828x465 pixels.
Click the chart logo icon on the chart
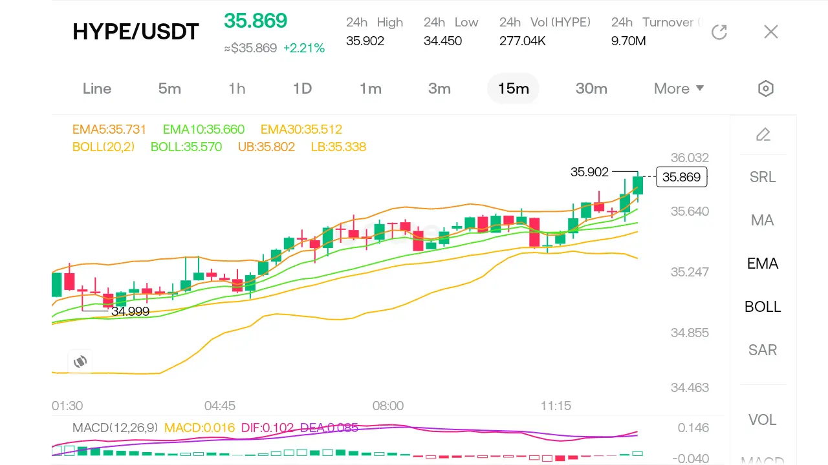click(80, 362)
